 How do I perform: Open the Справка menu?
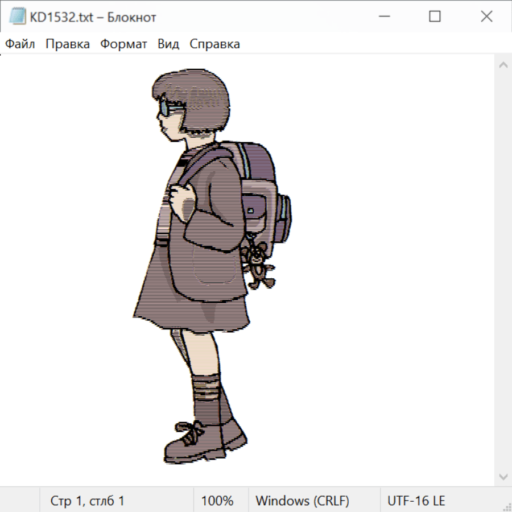point(214,44)
